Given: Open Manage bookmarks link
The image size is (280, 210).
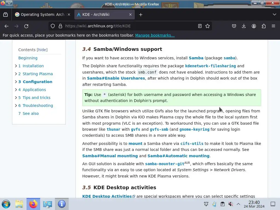Looking at the screenshot, I should coord(155,35).
